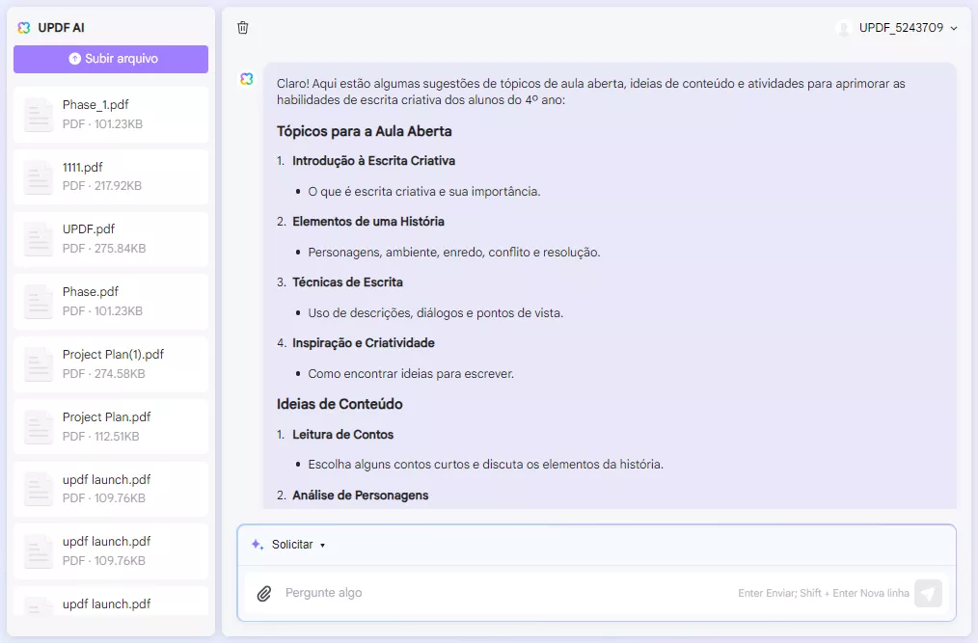
Task: Click the first updf launch.pdf entry
Action: click(x=110, y=488)
